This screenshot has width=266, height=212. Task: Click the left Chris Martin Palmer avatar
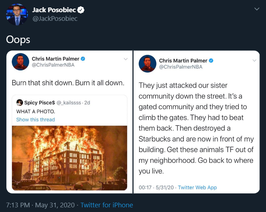click(20, 62)
